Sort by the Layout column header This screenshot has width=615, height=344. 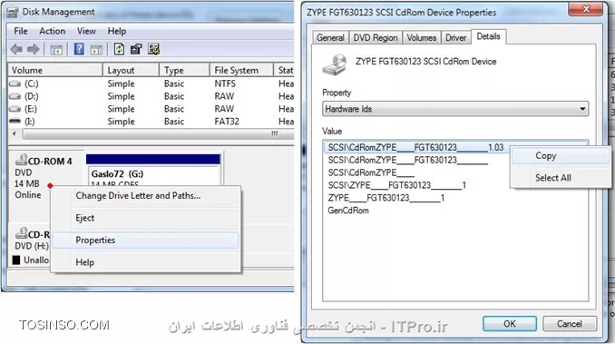131,70
